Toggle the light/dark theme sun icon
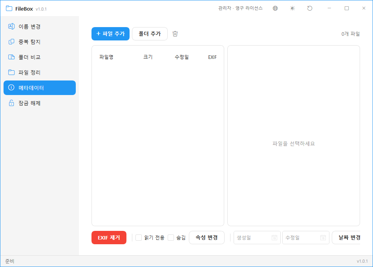The height and width of the screenshot is (267, 373). pyautogui.click(x=293, y=8)
